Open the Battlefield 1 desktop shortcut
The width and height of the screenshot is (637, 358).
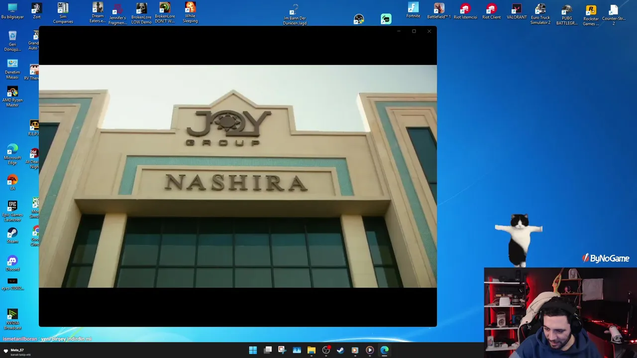pos(439,11)
